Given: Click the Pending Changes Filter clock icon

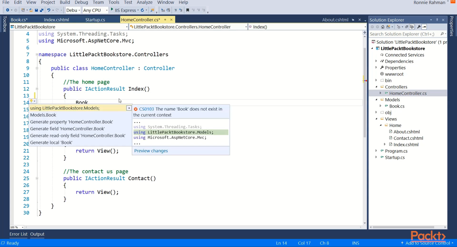Looking at the screenshot, I should click(x=398, y=27).
